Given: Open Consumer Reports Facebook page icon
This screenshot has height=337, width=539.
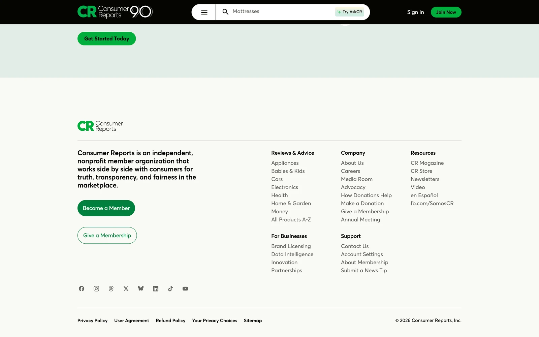Looking at the screenshot, I should (82, 289).
